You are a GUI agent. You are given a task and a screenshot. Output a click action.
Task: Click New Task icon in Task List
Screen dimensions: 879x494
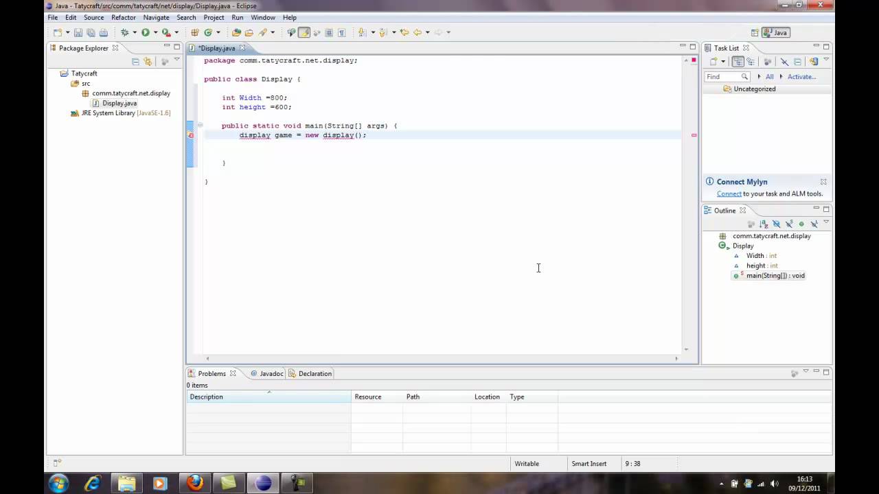714,62
